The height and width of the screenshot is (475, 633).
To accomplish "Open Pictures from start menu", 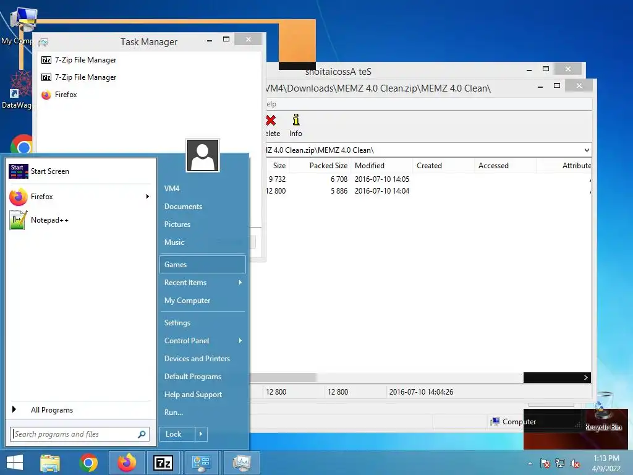I will pos(202,225).
